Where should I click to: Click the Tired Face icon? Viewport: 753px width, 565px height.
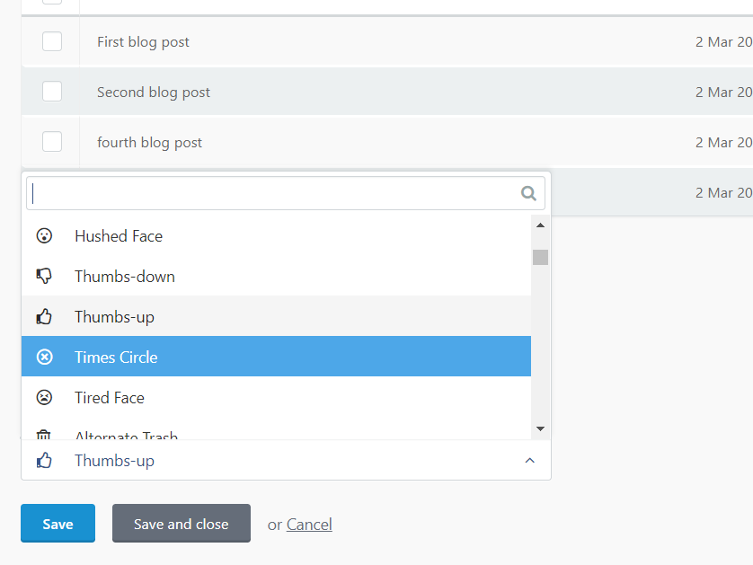click(44, 397)
